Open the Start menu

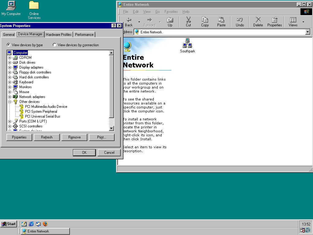tap(9, 224)
